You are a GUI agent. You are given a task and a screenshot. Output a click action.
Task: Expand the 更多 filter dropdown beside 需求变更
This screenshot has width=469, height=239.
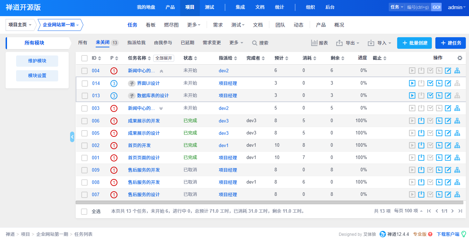[236, 43]
